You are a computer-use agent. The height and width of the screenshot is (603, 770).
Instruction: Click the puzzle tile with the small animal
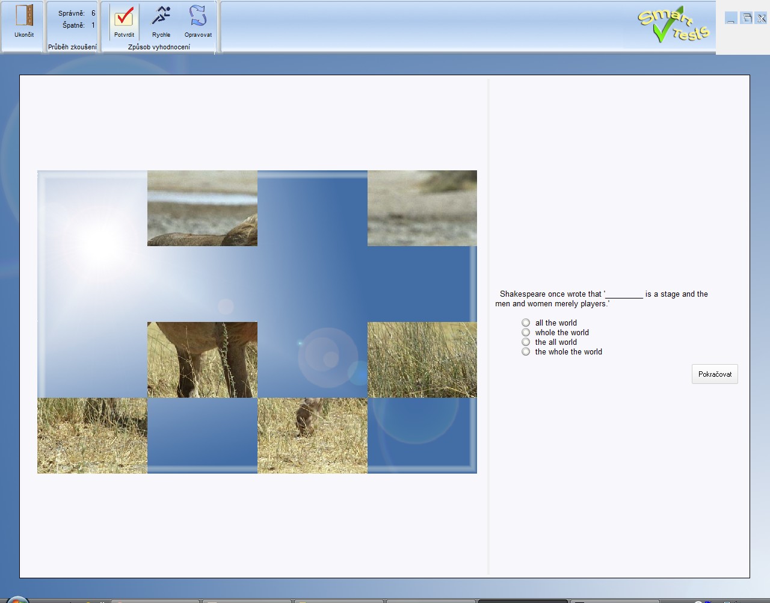(312, 436)
